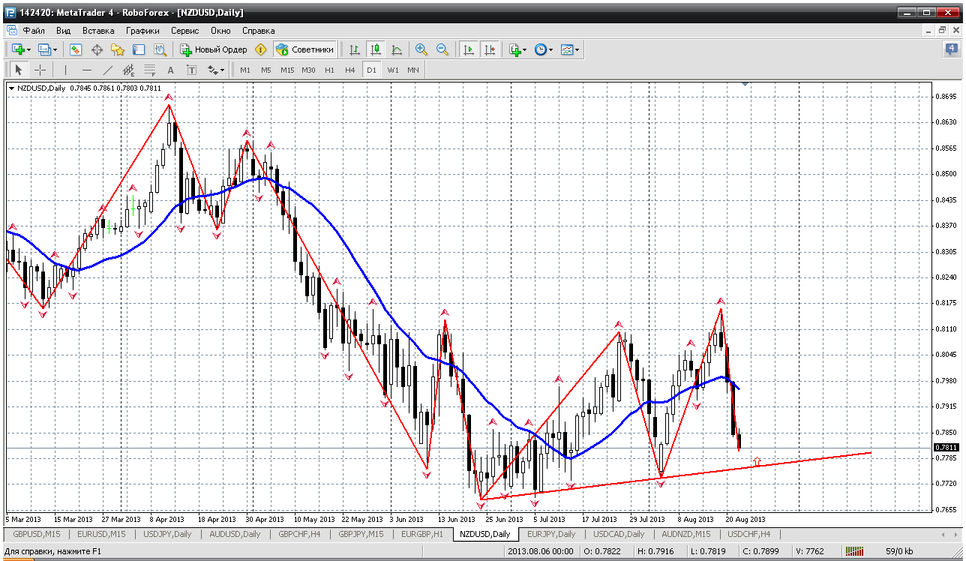
Task: Open the Сервис menu
Action: pyautogui.click(x=184, y=31)
